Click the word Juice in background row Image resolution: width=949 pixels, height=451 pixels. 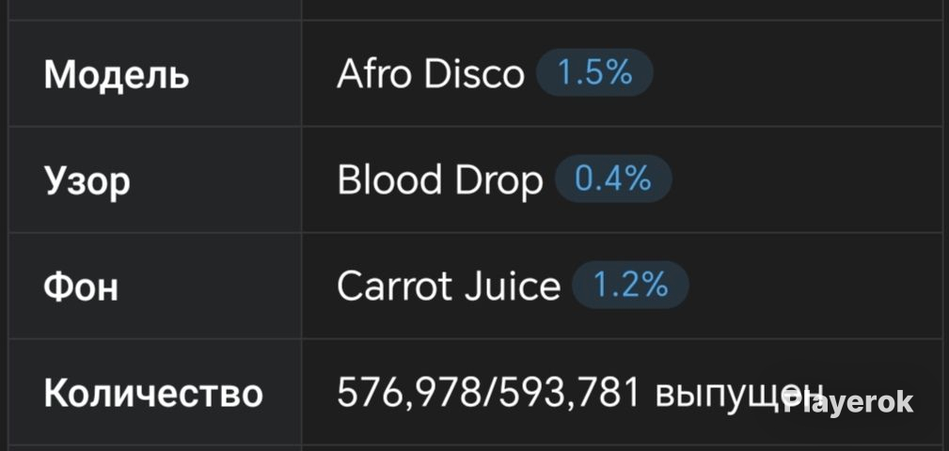tap(512, 287)
